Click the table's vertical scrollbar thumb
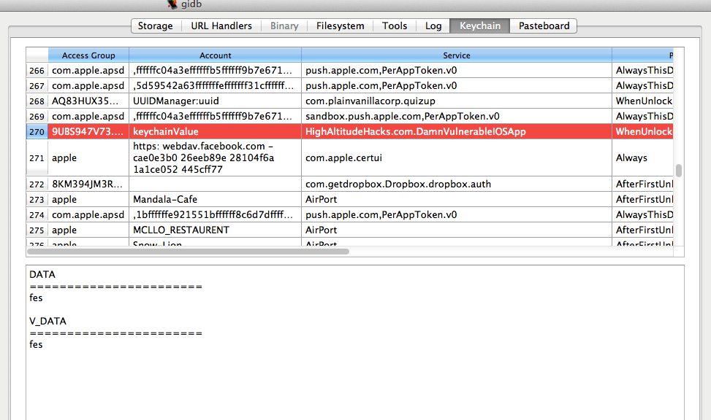Viewport: 711px width, 420px height. coord(678,171)
